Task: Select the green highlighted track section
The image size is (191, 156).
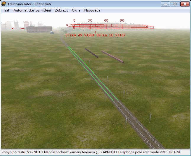Action: pos(93,73)
